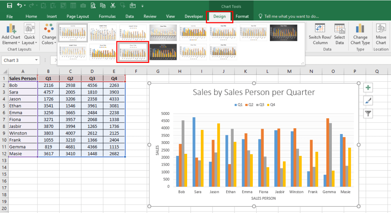The width and height of the screenshot is (391, 213).
Task: Switch to the Formulas tab
Action: pyautogui.click(x=107, y=16)
